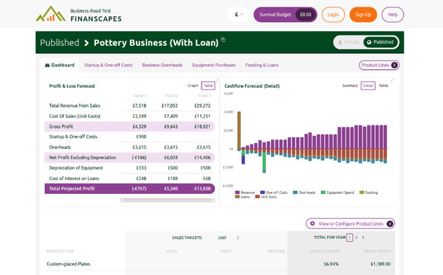Viewport: 443px width, 275px height.
Task: Open the Help button
Action: coord(393,15)
